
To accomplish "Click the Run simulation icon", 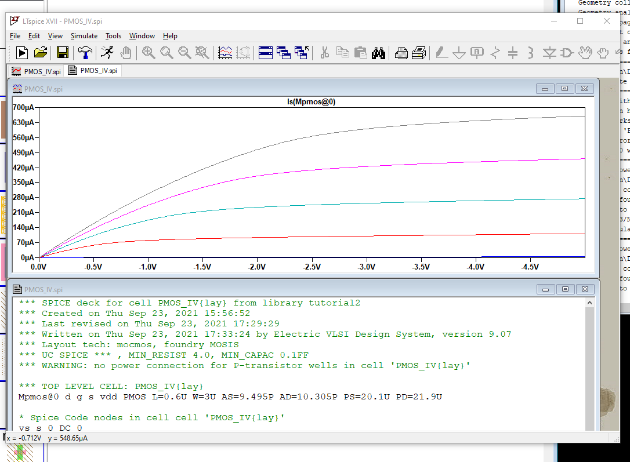I will (107, 53).
